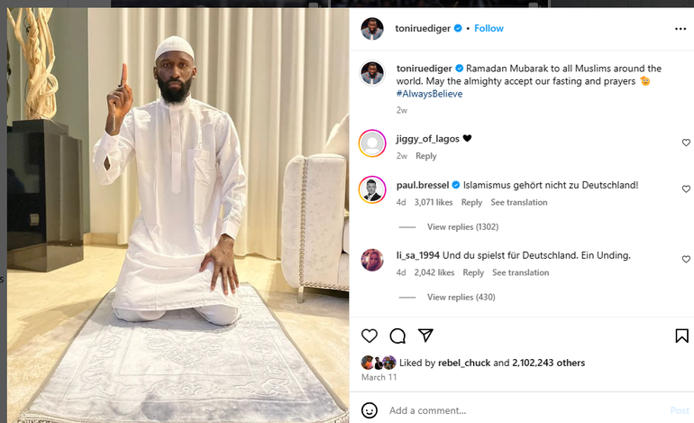Follow the toniruediger account
The width and height of the screenshot is (694, 423).
[489, 29]
